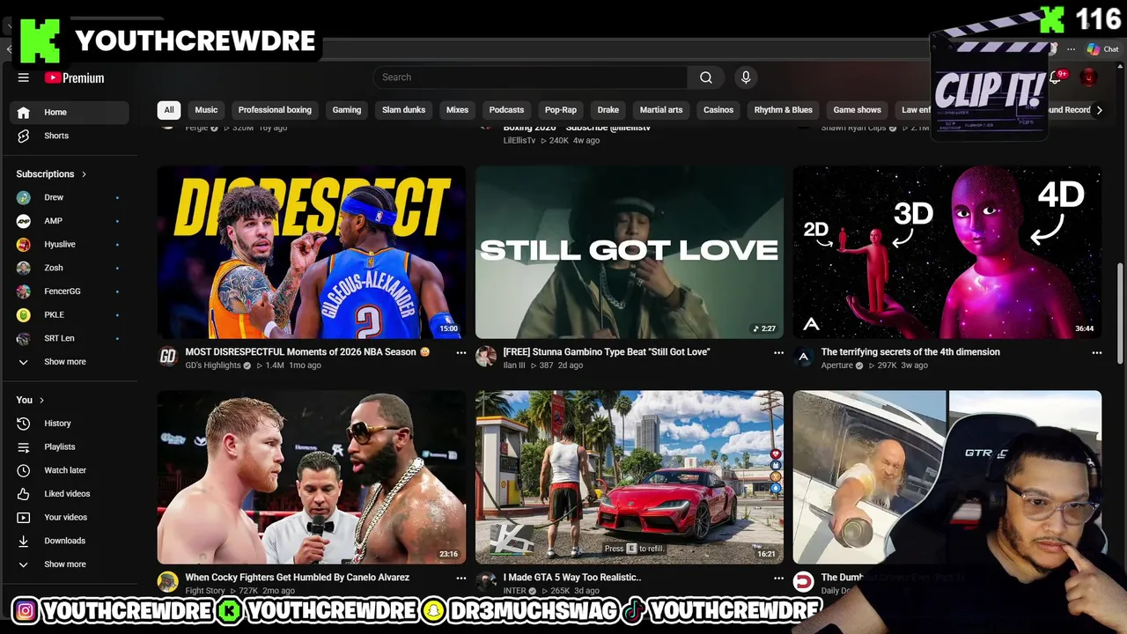Open the FencerGG channel avatar
Image resolution: width=1127 pixels, height=634 pixels.
[x=24, y=291]
